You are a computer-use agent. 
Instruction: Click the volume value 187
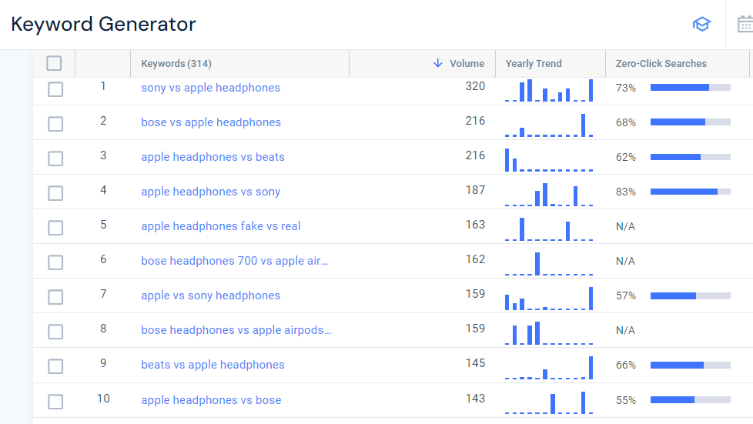point(475,190)
